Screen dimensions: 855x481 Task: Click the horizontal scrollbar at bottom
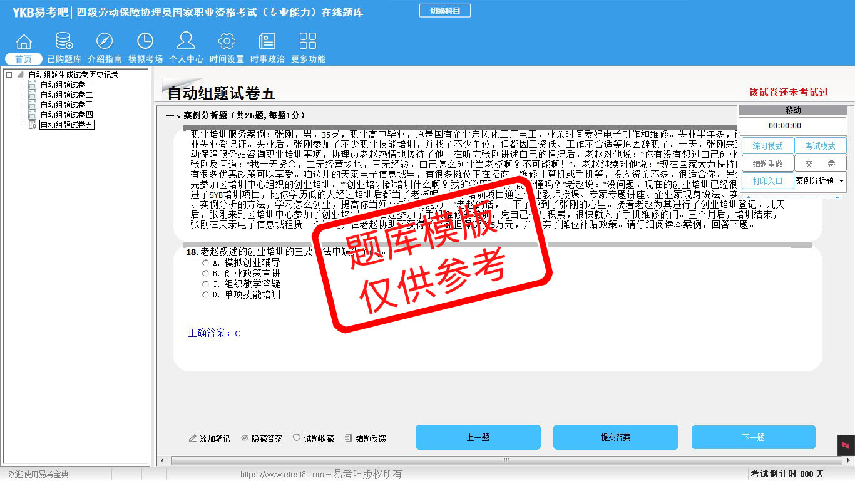(x=506, y=461)
